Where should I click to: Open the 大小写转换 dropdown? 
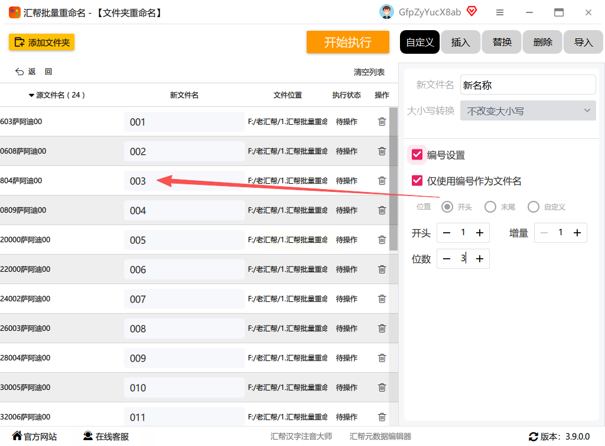tap(528, 110)
